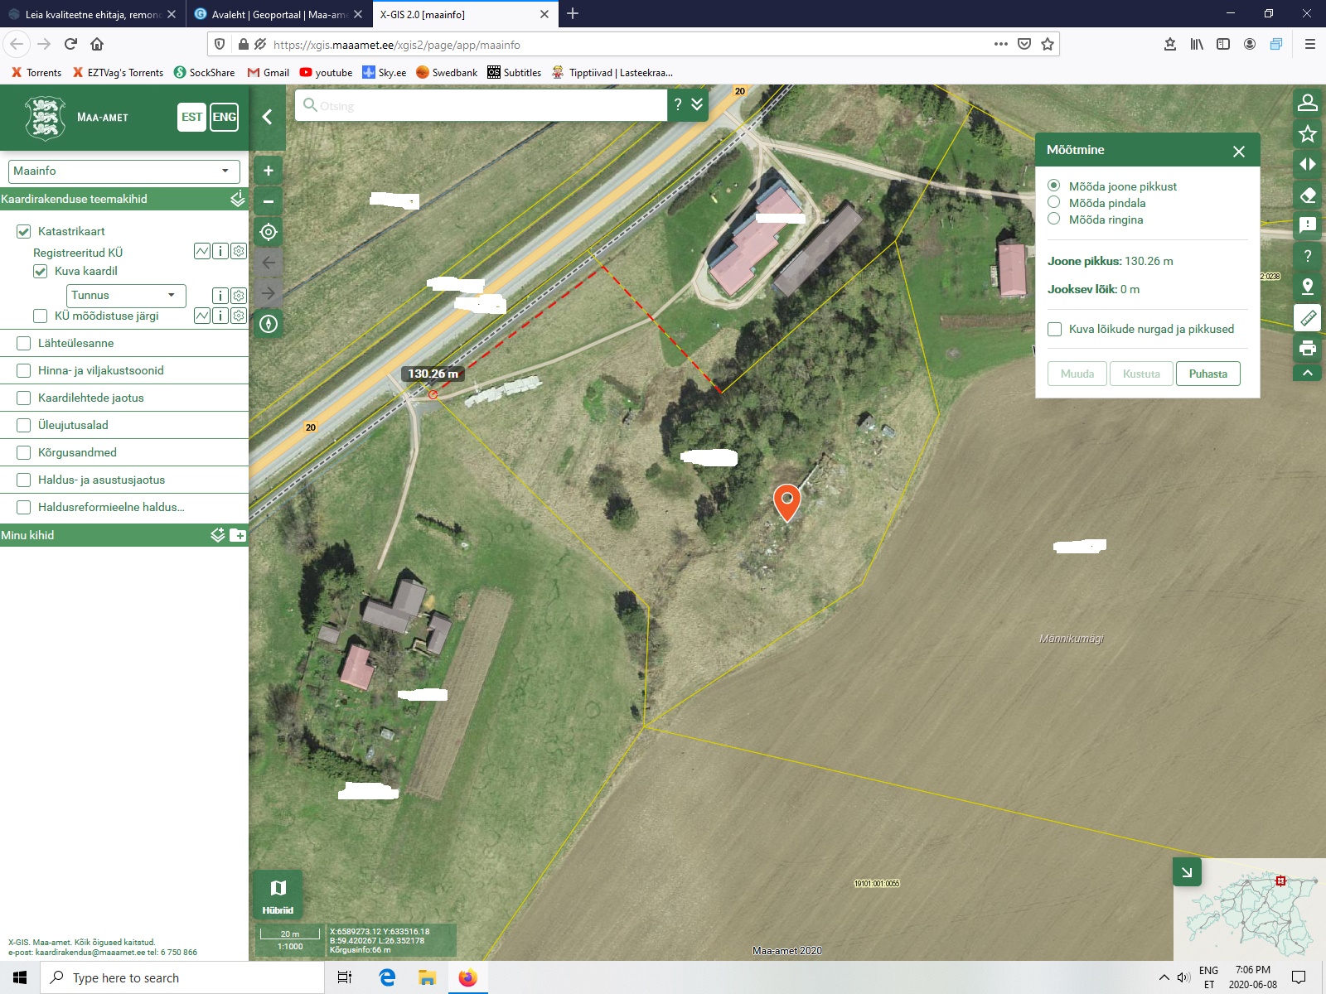Click the eraser tool icon

point(1307,195)
